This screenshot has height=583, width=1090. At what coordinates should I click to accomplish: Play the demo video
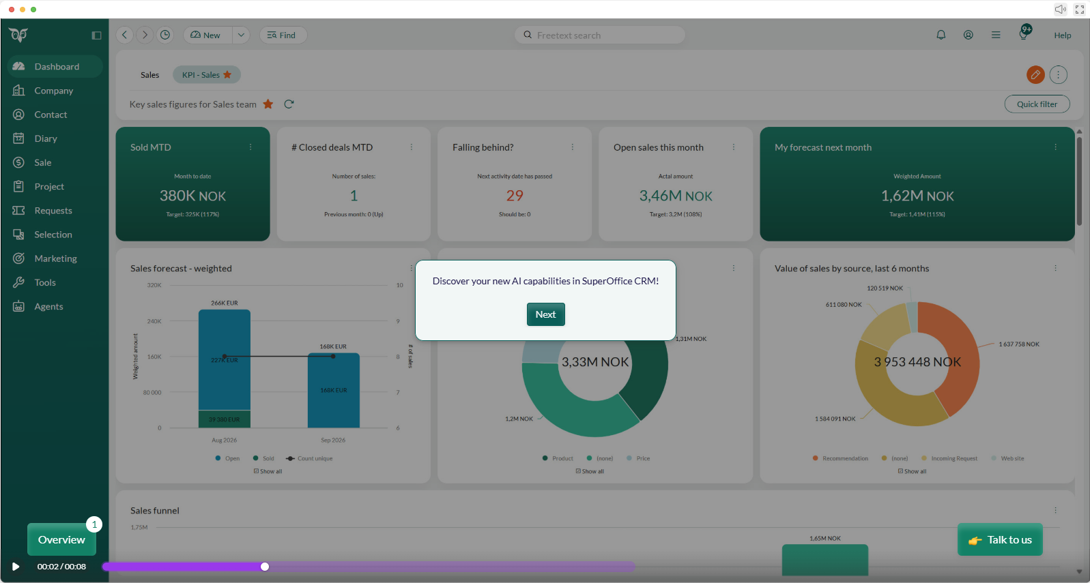click(16, 567)
